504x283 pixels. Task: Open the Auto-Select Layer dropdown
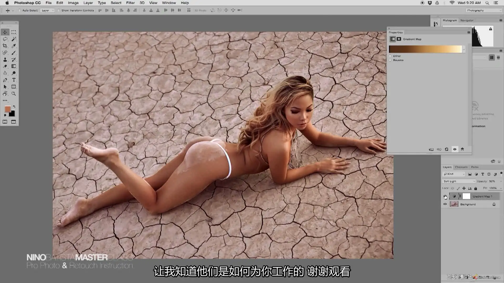tap(48, 10)
